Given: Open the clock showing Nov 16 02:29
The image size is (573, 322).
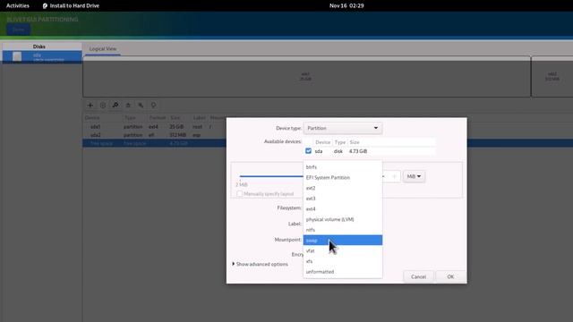Looking at the screenshot, I should click(346, 6).
